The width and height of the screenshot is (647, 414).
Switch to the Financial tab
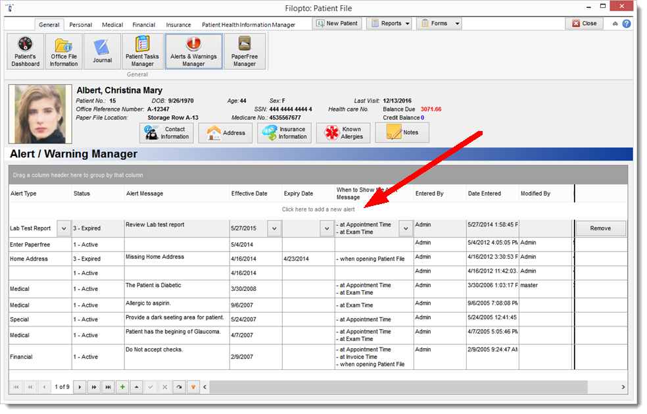pyautogui.click(x=143, y=25)
